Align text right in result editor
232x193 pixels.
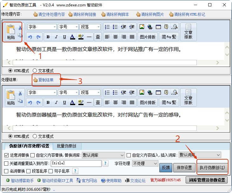(124, 103)
